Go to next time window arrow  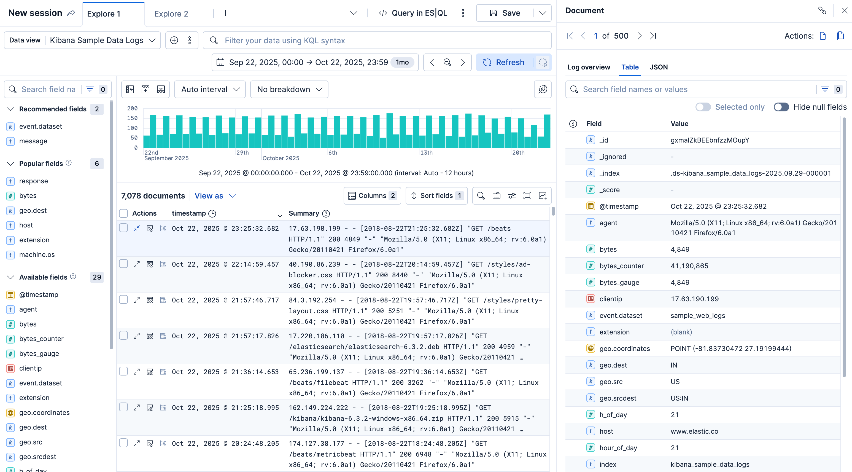463,62
